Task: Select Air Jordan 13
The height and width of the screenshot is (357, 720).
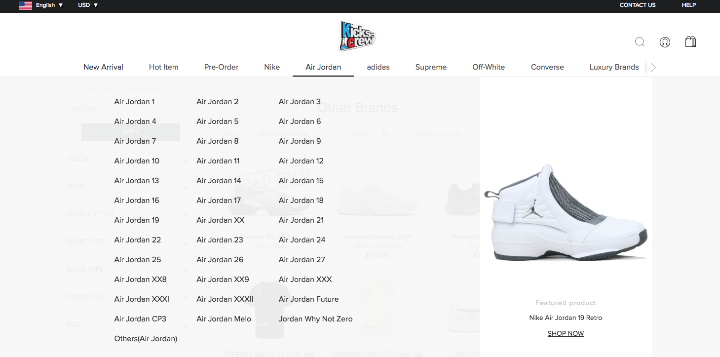Action: (x=137, y=181)
